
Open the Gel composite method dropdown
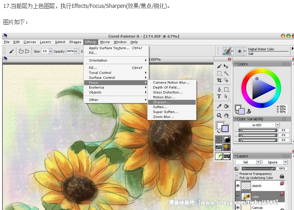point(258,162)
